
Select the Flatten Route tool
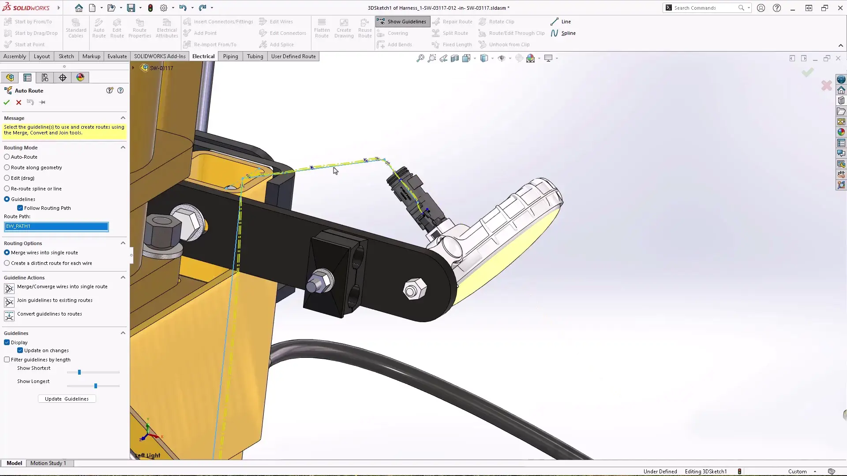coord(322,27)
